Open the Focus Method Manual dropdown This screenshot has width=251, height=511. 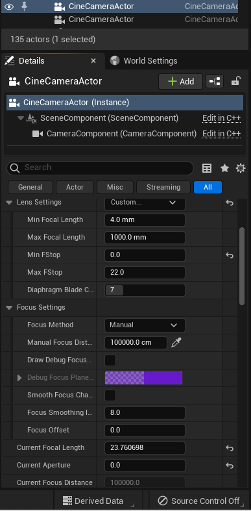tap(145, 325)
